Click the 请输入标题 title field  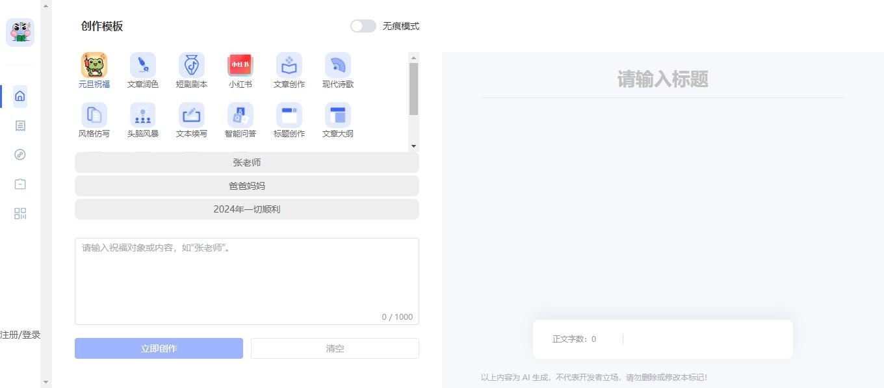point(662,80)
